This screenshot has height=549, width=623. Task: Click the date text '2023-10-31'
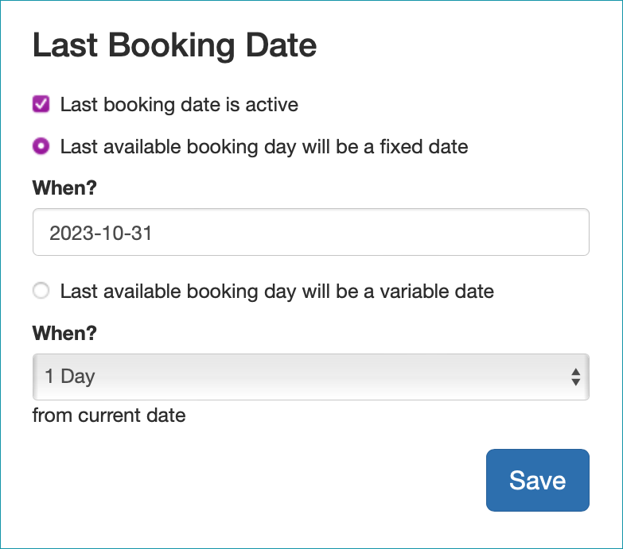[100, 233]
